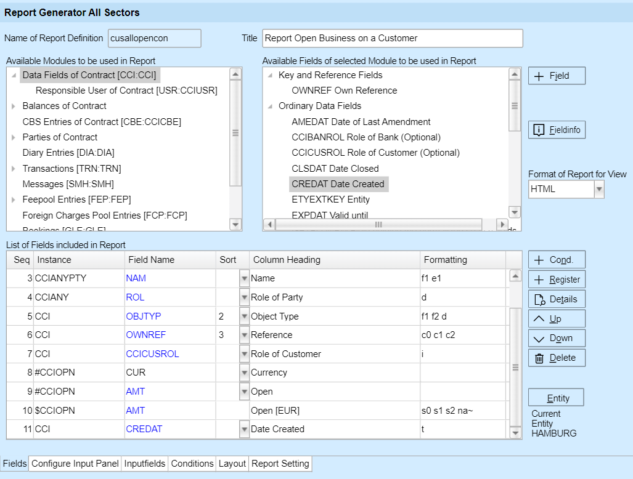The height and width of the screenshot is (479, 633).
Task: Move field Down in list
Action: pyautogui.click(x=557, y=338)
